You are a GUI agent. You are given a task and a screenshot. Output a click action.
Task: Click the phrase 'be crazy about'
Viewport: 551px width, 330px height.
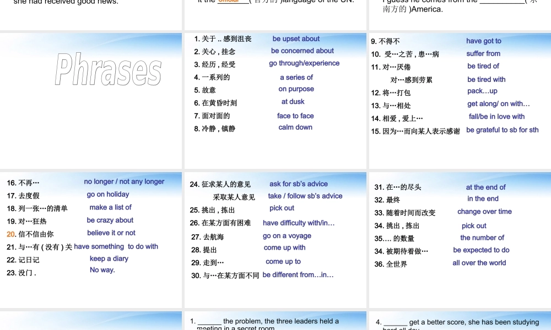click(110, 220)
